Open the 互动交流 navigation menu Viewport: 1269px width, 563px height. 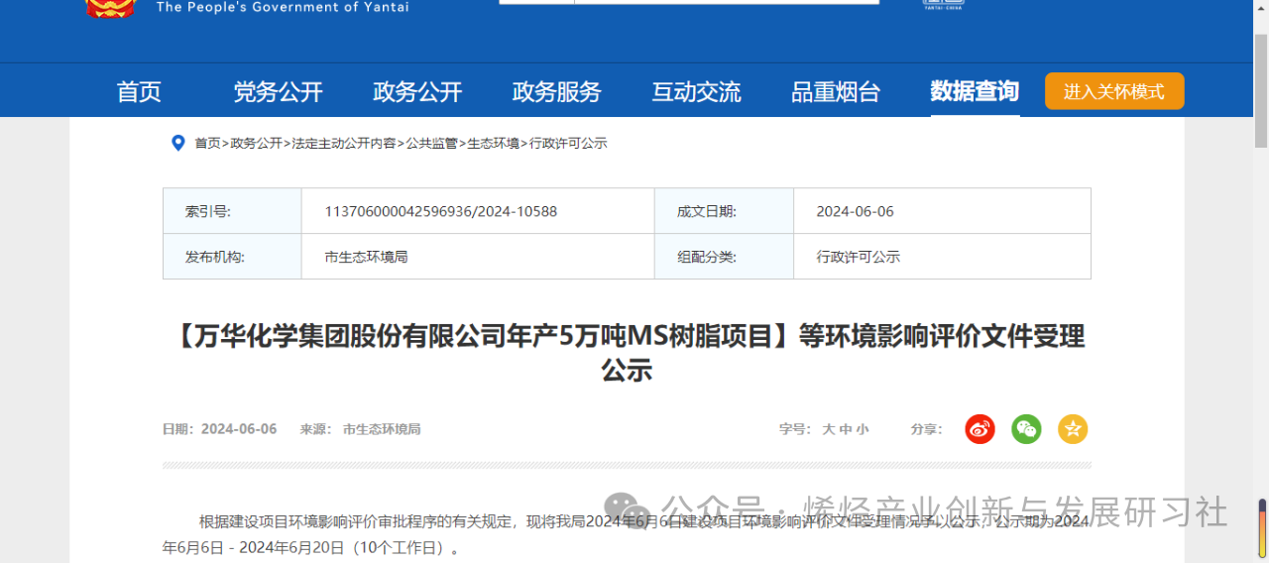696,92
